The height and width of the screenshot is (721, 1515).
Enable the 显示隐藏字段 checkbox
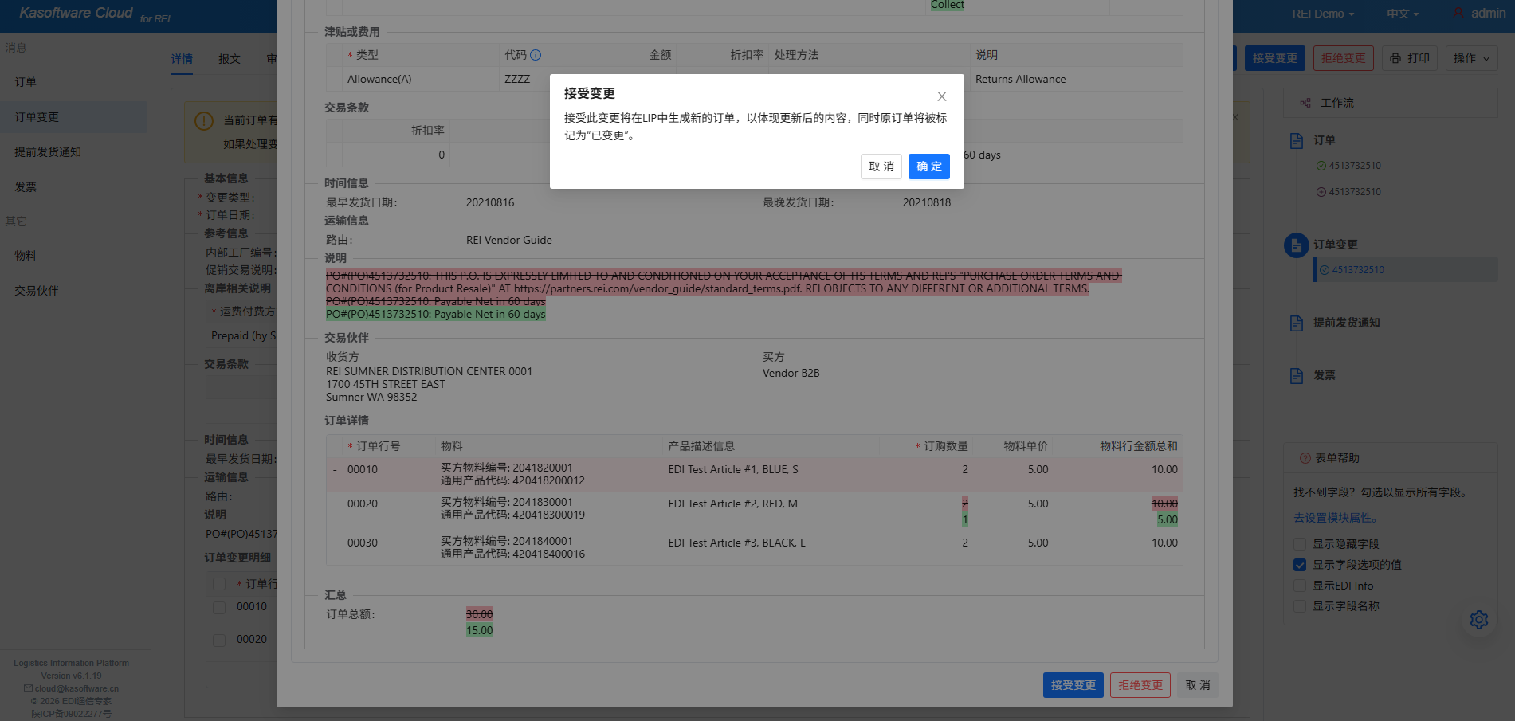tap(1299, 544)
